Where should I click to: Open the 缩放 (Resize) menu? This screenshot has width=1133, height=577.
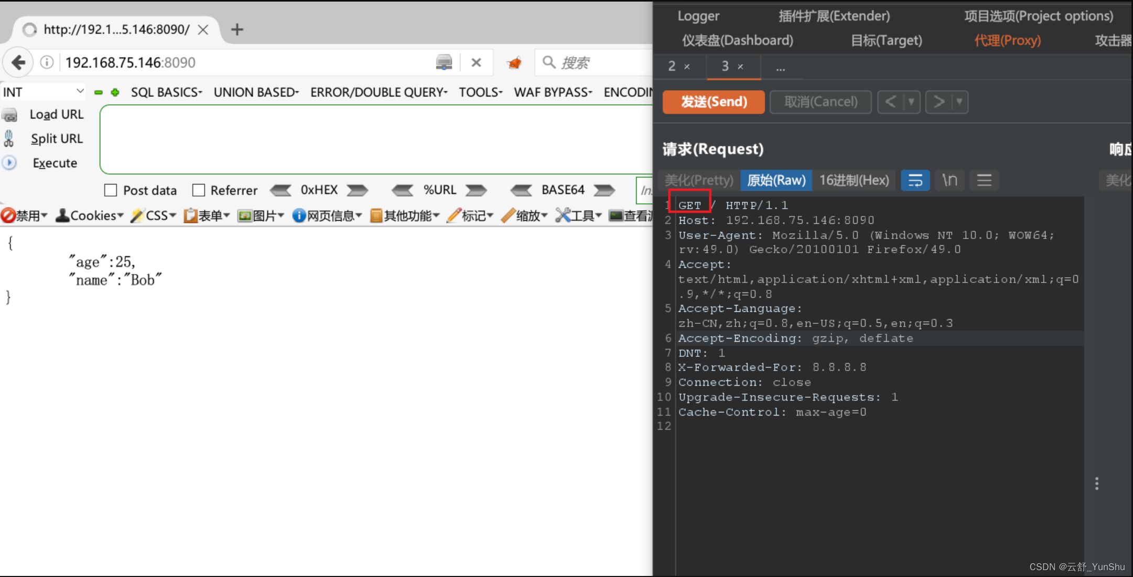coord(524,215)
